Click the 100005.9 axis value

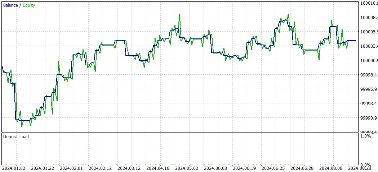point(369,32)
